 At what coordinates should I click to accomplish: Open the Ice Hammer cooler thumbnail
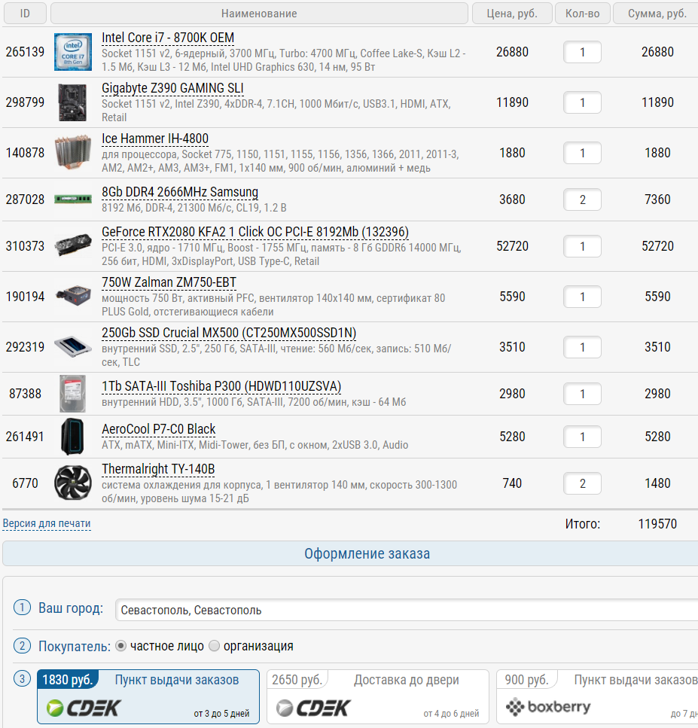tap(73, 152)
